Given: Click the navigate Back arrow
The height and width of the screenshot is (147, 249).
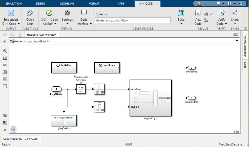Looking at the screenshot, I should [x=5, y=34].
